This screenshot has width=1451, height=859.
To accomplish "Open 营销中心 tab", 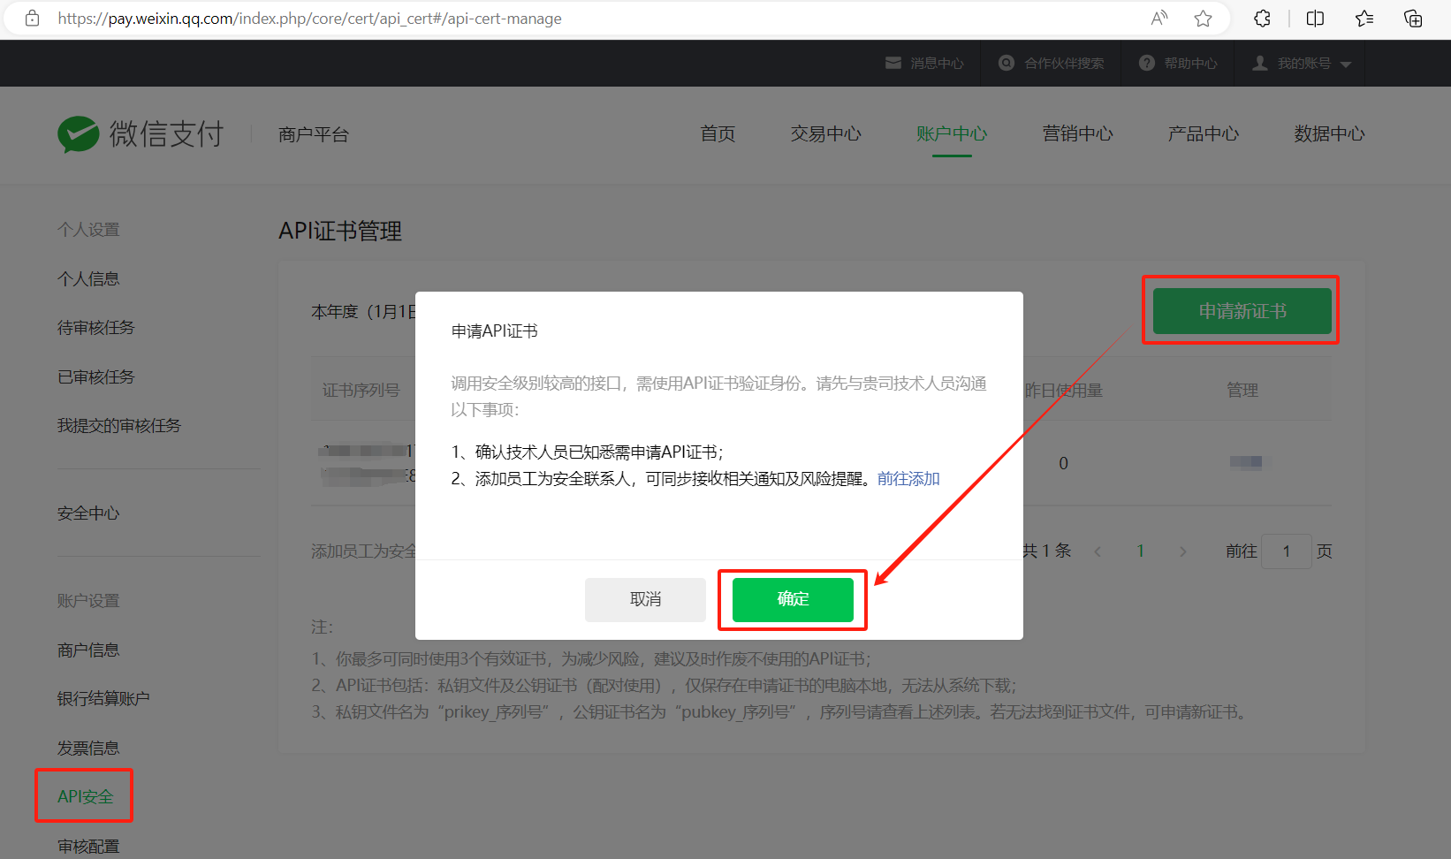I will point(1077,133).
